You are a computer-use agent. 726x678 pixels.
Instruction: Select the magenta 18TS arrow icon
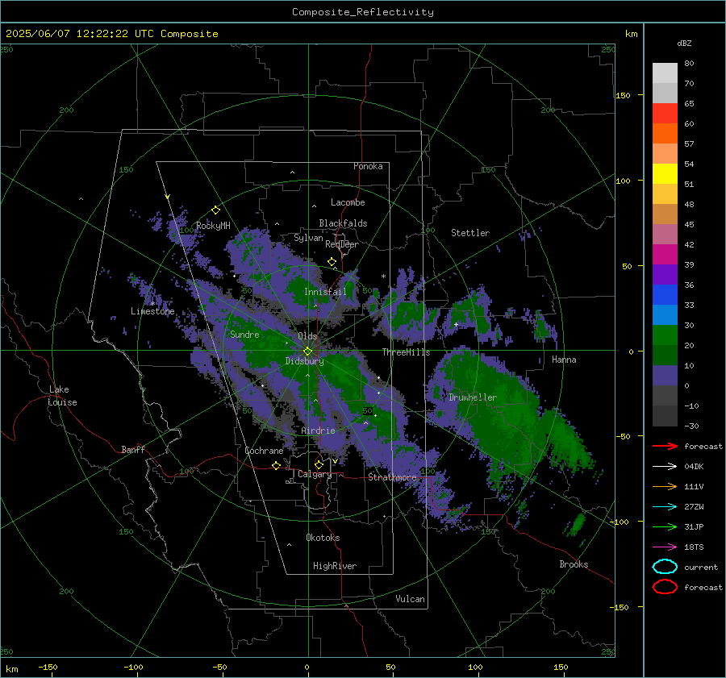(x=665, y=547)
